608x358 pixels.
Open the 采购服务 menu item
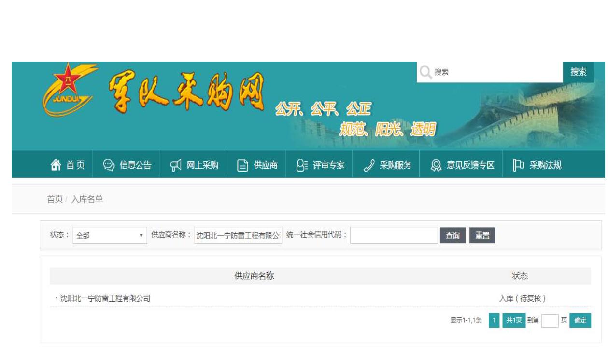tap(387, 165)
